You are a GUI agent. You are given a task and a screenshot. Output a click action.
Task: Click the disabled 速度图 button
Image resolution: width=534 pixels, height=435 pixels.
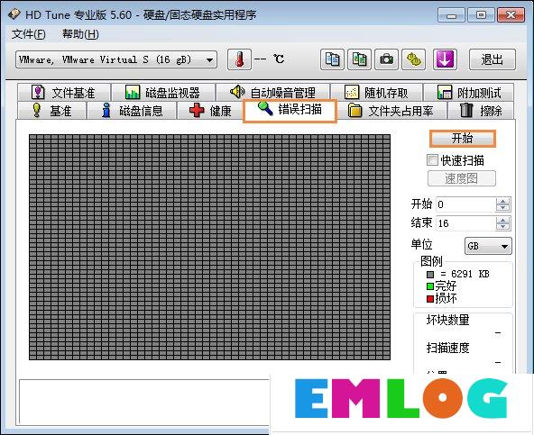coord(462,178)
